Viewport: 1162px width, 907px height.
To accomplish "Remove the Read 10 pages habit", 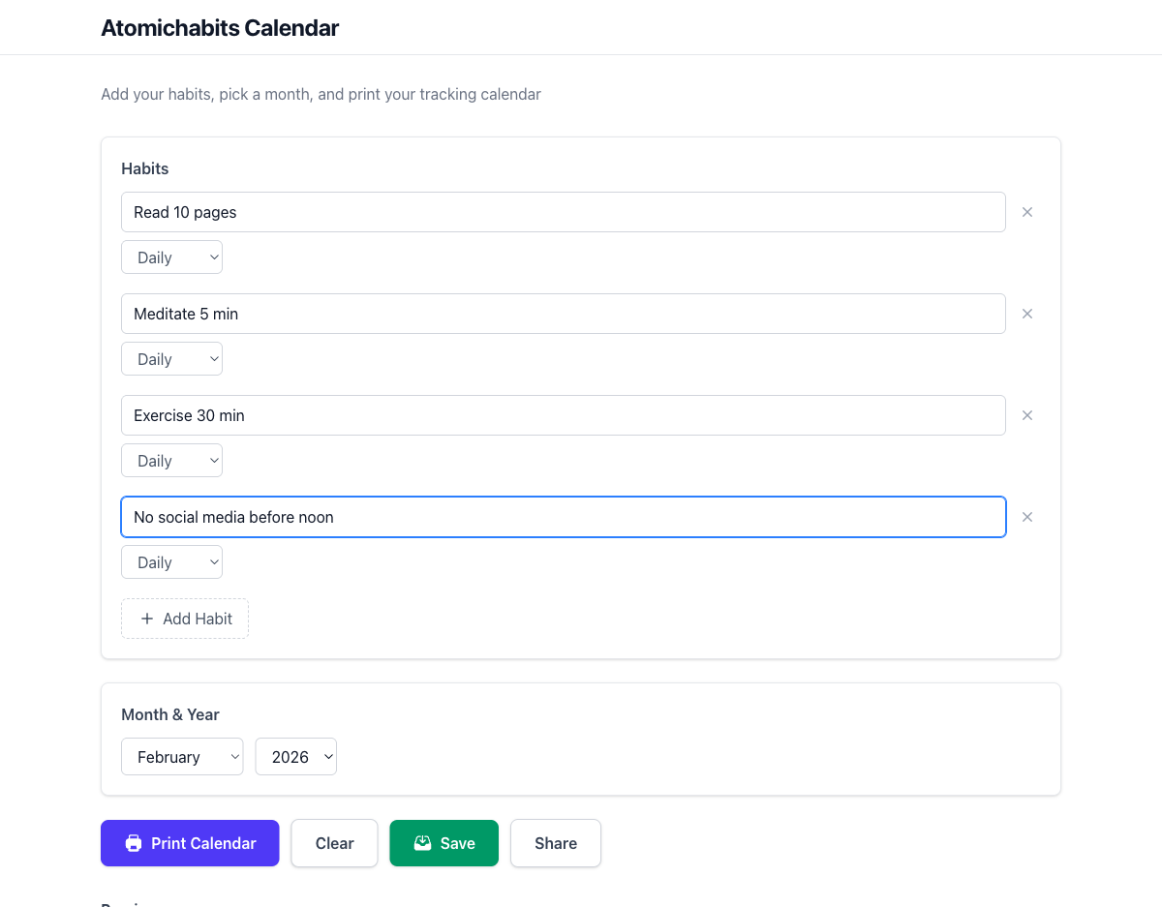I will (1027, 212).
